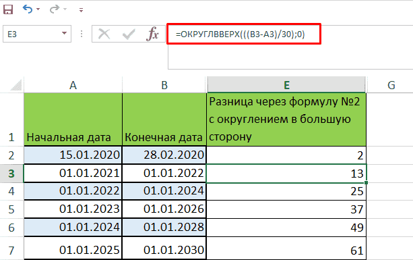Click result cell with value 25
The height and width of the screenshot is (260, 413).
pyautogui.click(x=286, y=191)
